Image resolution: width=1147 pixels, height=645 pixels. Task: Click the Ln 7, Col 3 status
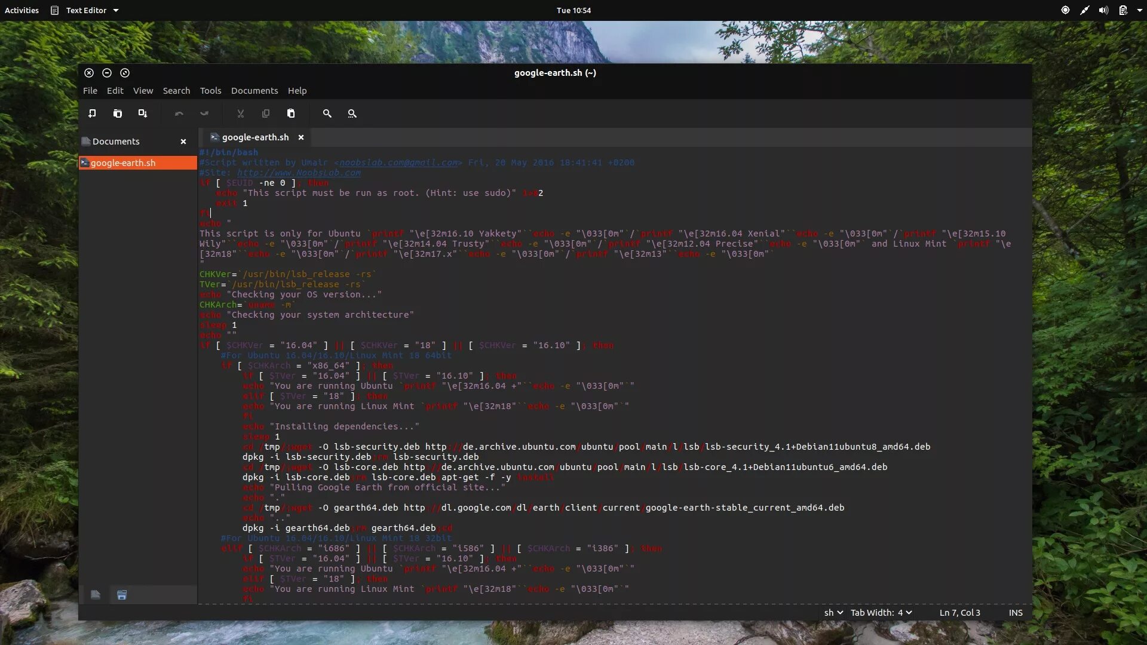(959, 613)
